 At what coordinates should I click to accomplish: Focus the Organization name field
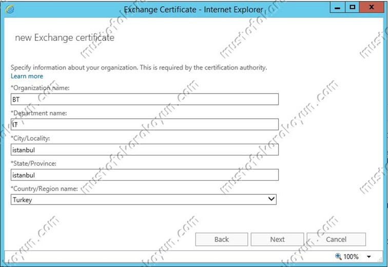click(x=145, y=99)
